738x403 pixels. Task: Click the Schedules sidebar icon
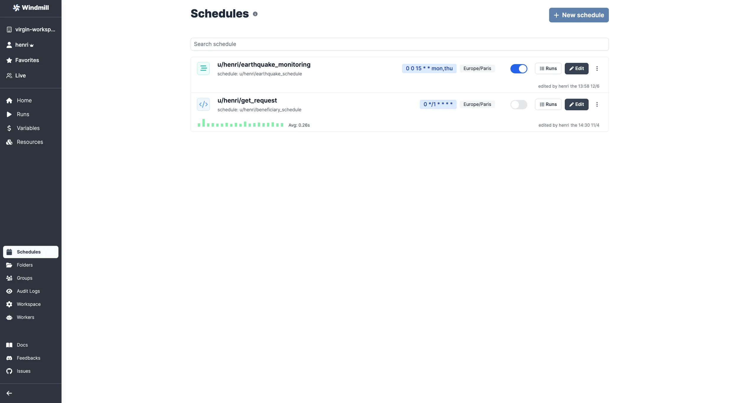point(9,252)
